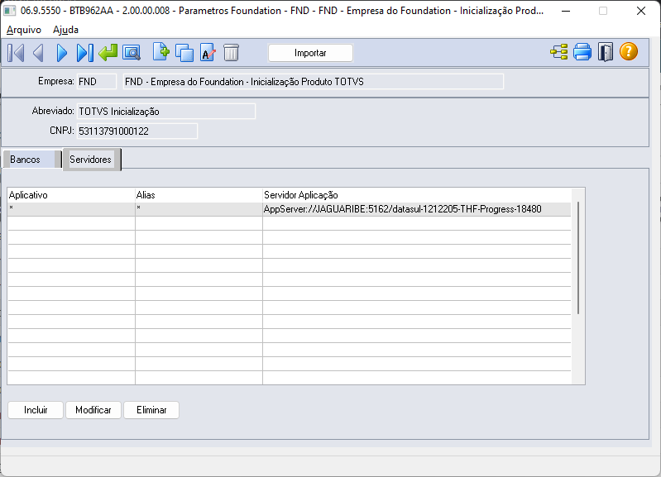Open the Arquivo menu
Image resolution: width=661 pixels, height=477 pixels.
point(24,30)
